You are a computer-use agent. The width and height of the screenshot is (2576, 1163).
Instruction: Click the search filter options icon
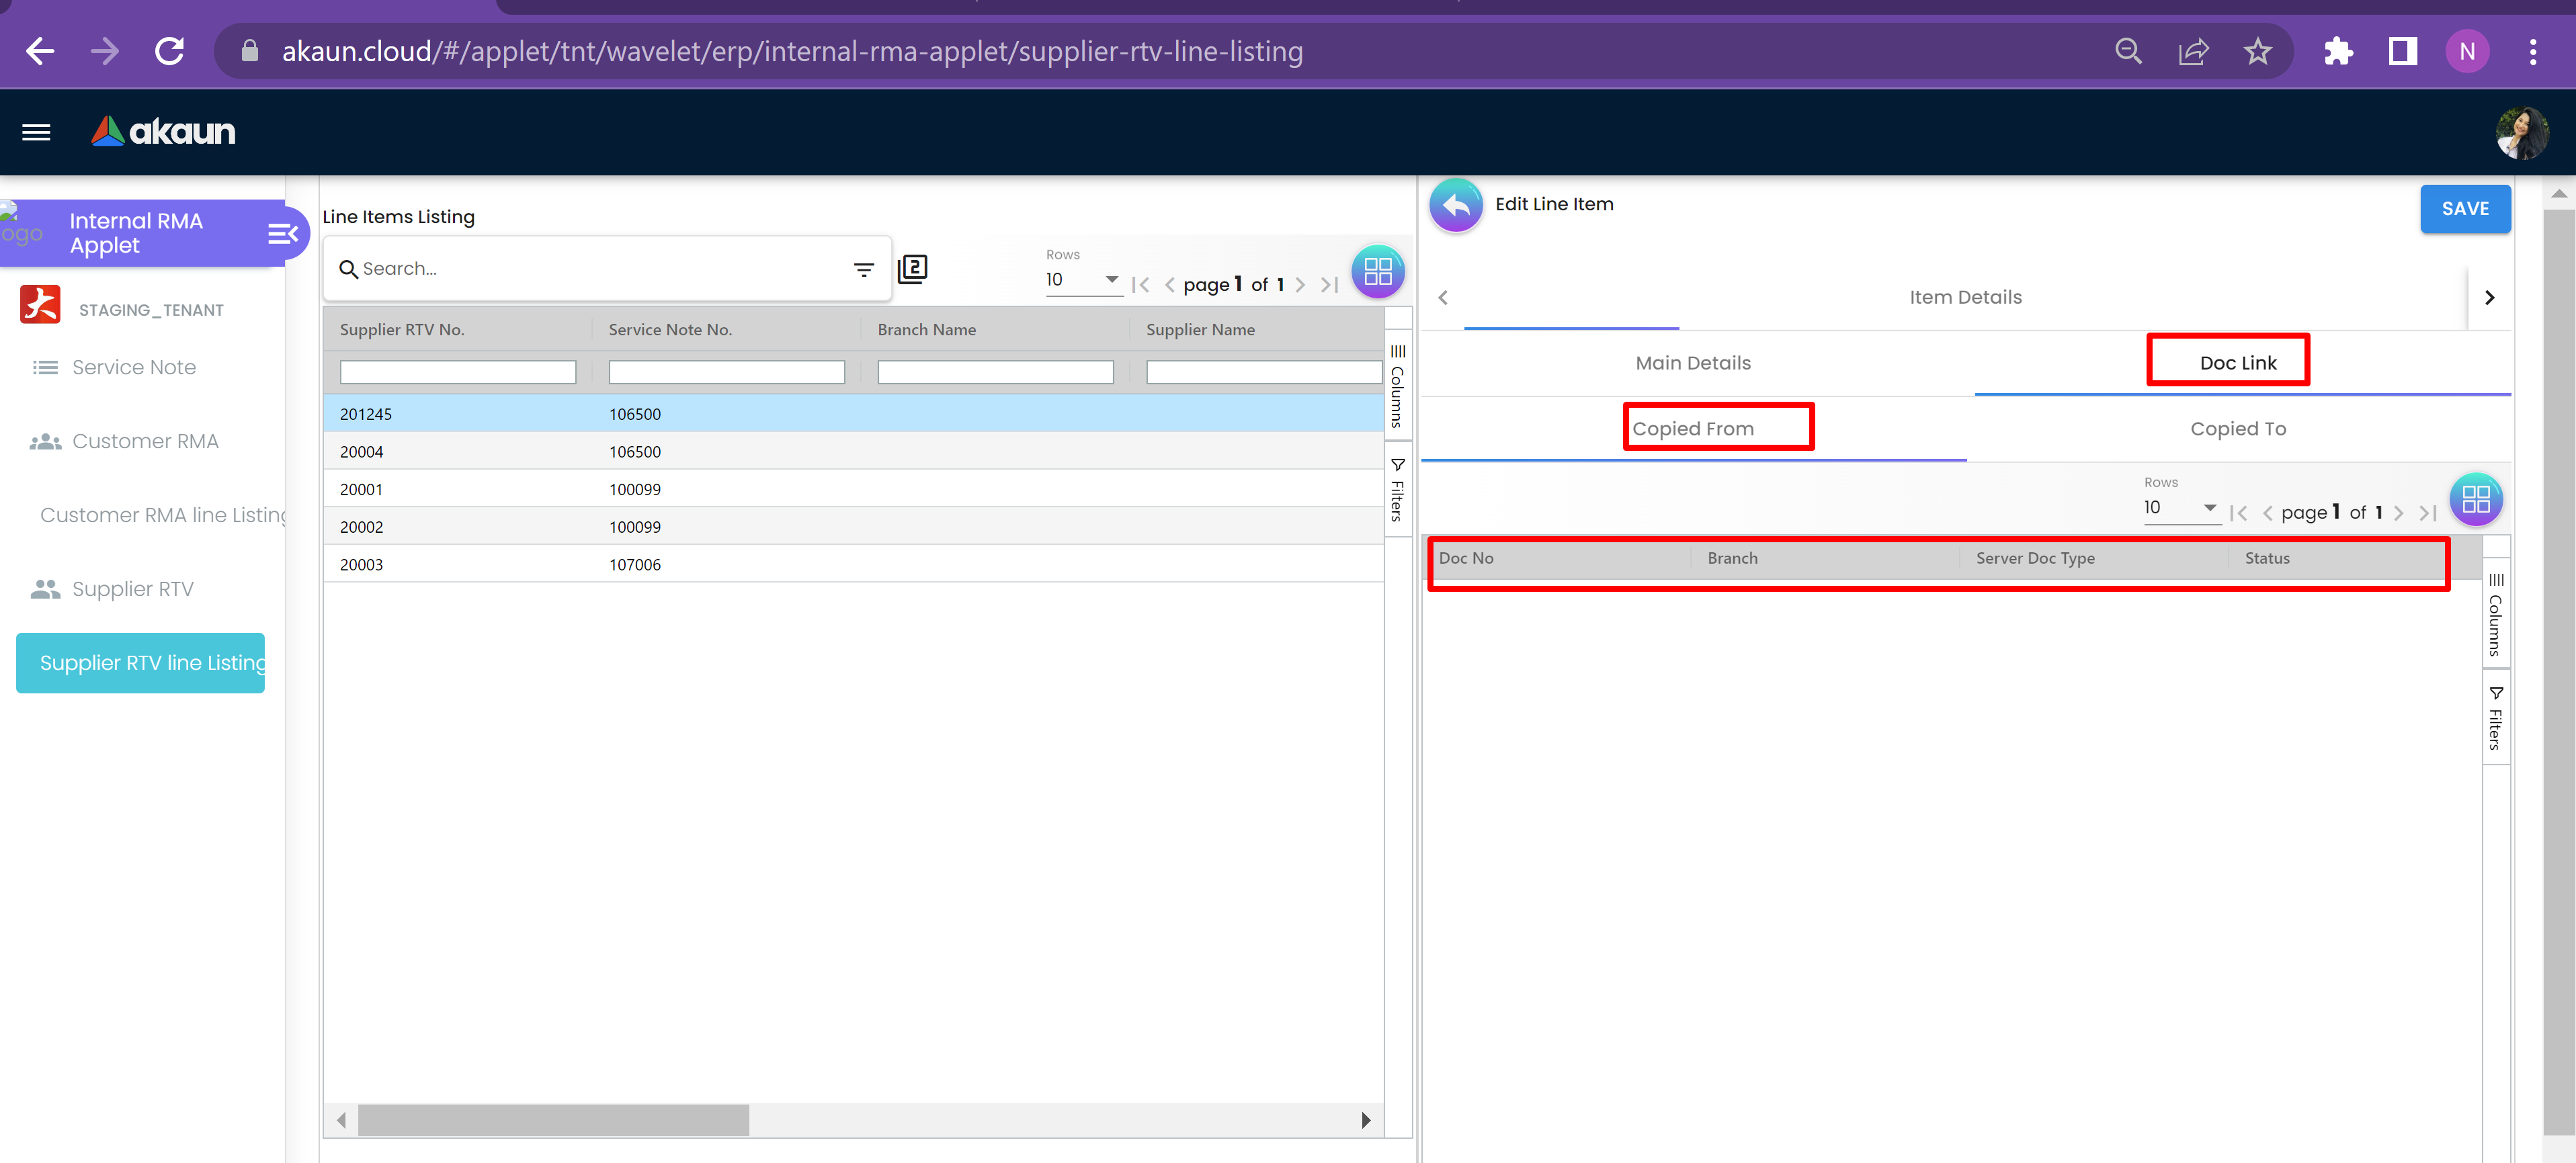pos(863,269)
